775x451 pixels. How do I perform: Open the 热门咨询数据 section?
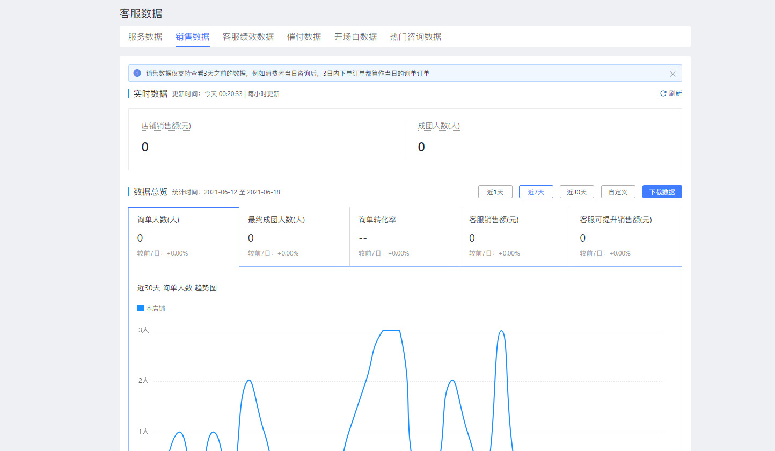coord(415,37)
